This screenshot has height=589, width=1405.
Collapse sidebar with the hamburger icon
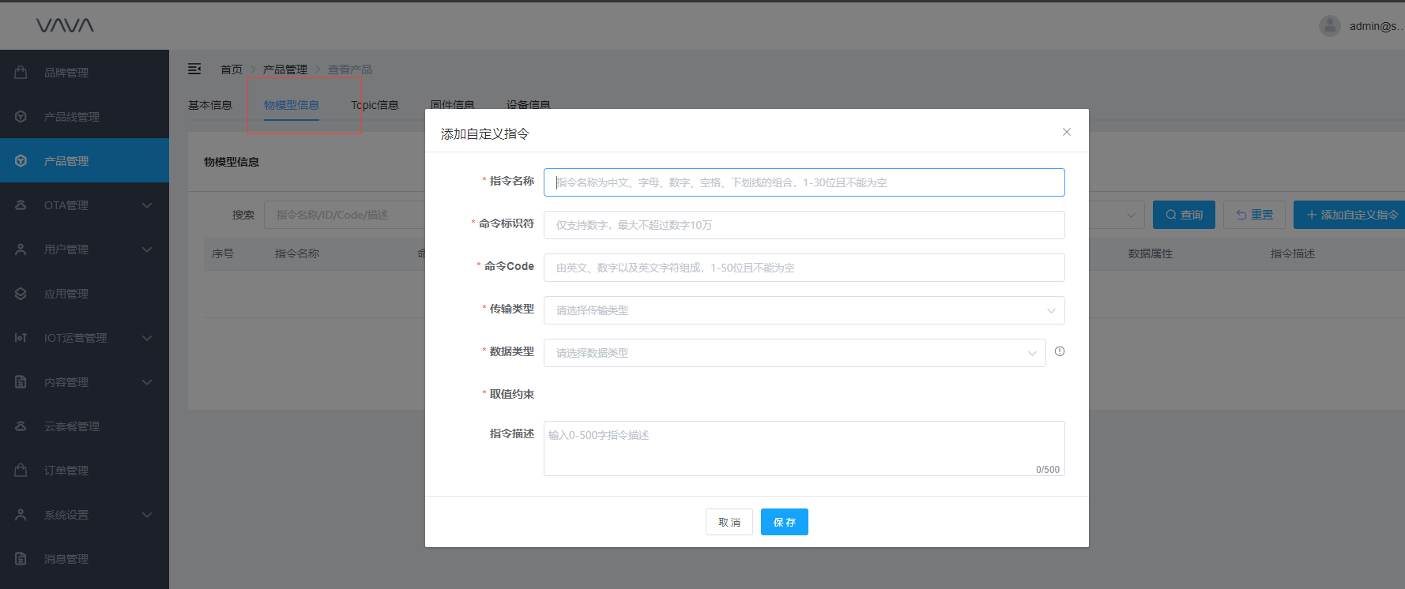(x=194, y=69)
